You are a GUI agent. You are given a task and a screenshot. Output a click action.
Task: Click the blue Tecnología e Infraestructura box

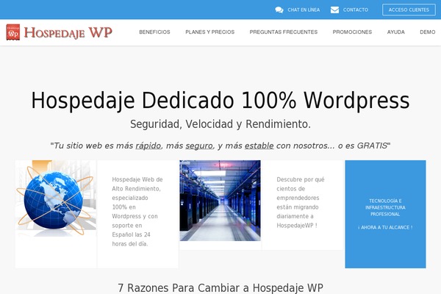(x=385, y=214)
